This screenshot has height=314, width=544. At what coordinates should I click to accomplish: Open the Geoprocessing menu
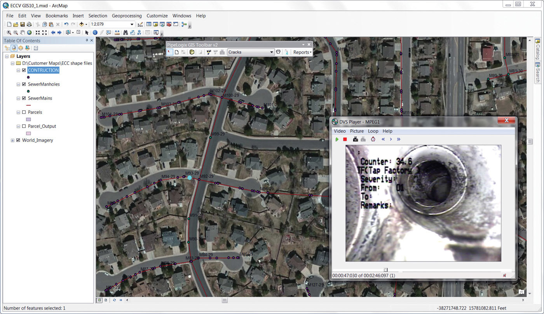coord(127,16)
